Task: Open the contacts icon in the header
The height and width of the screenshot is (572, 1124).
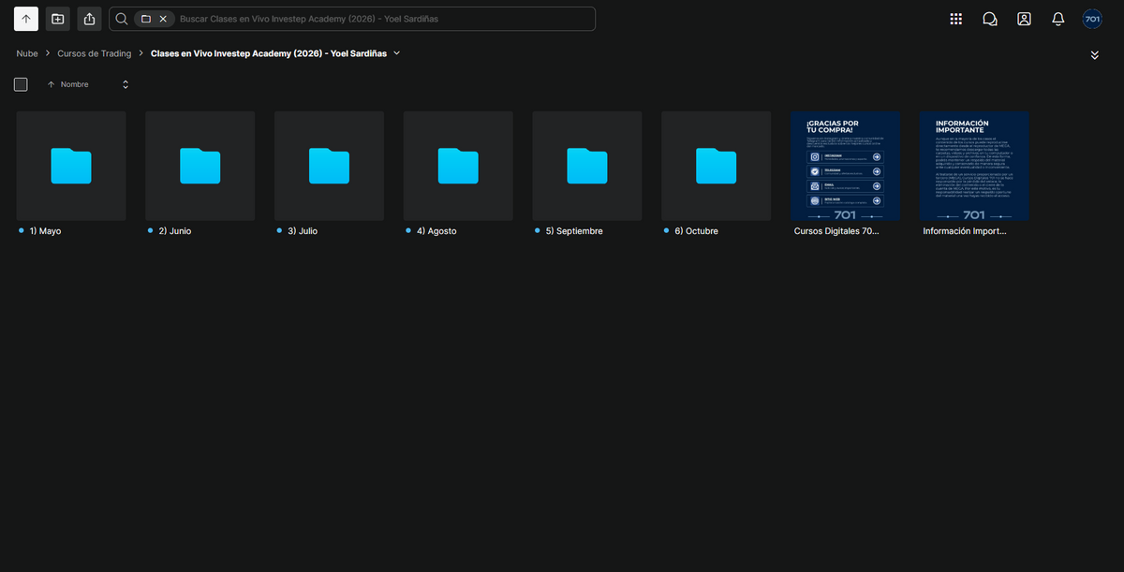Action: pyautogui.click(x=1024, y=19)
